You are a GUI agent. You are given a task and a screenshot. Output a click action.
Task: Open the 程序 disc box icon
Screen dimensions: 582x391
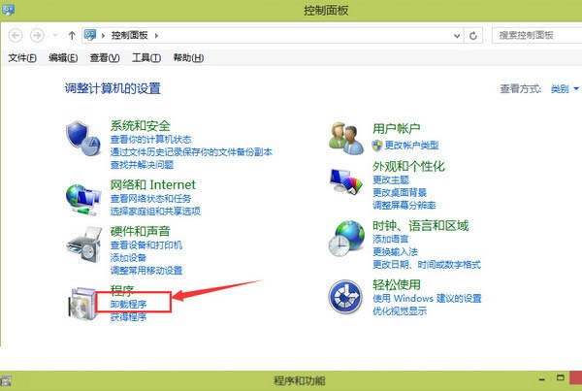tap(82, 304)
